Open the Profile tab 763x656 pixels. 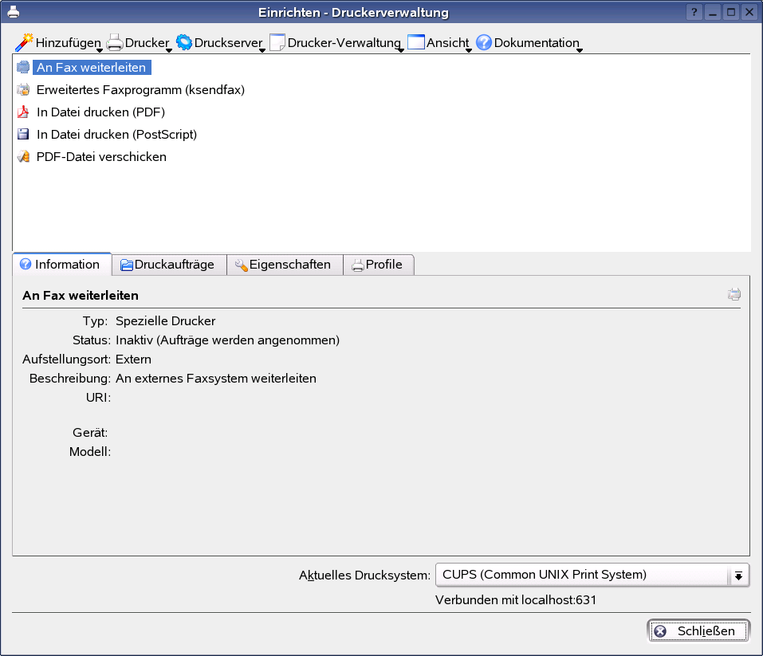click(x=379, y=265)
